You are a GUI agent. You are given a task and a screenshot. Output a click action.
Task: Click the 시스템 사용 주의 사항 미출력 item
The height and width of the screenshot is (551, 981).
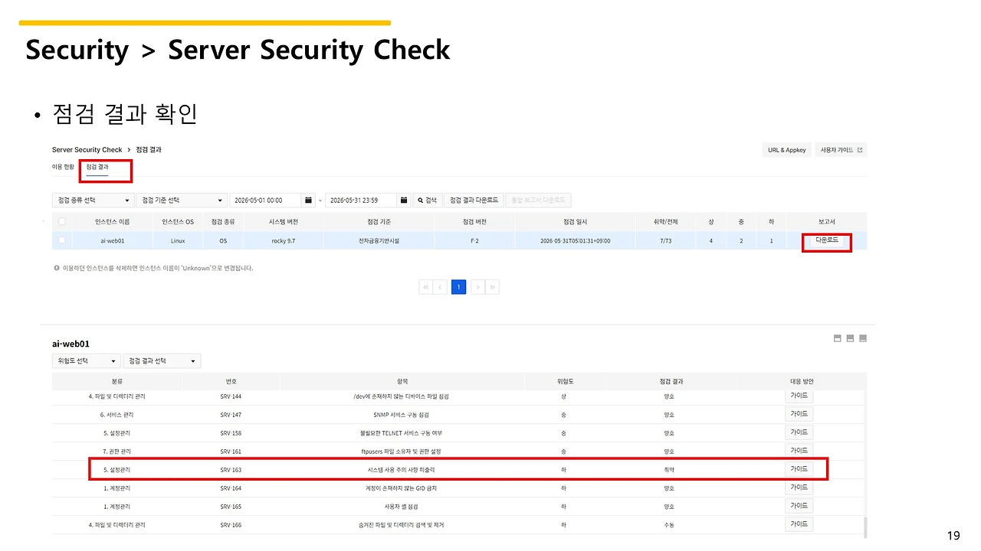point(402,469)
